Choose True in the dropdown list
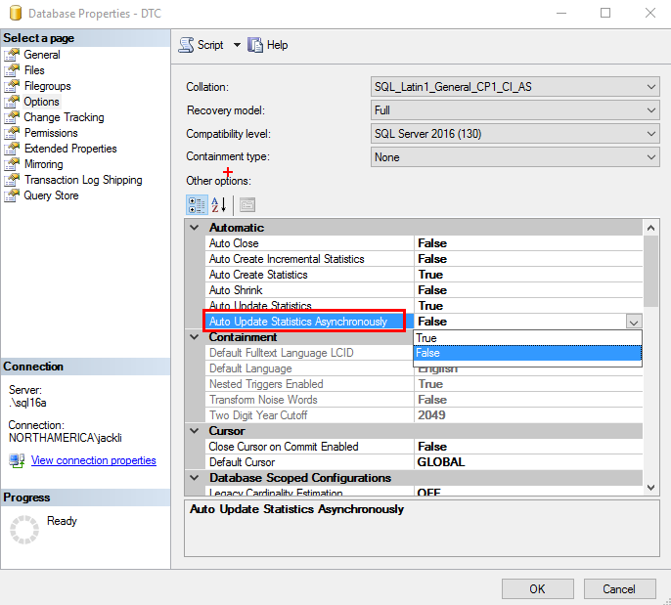671x605 pixels. coord(526,338)
